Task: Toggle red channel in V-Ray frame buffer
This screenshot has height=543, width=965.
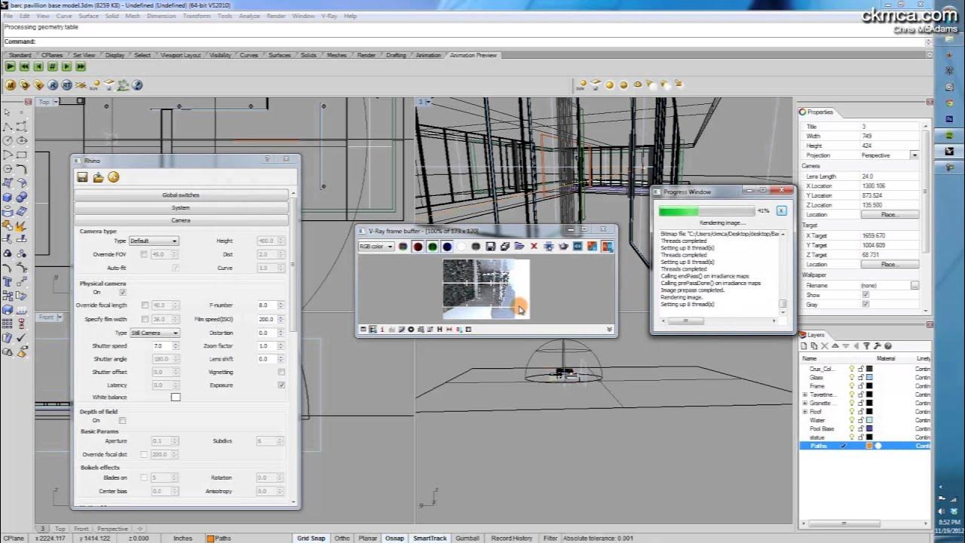Action: coord(418,247)
